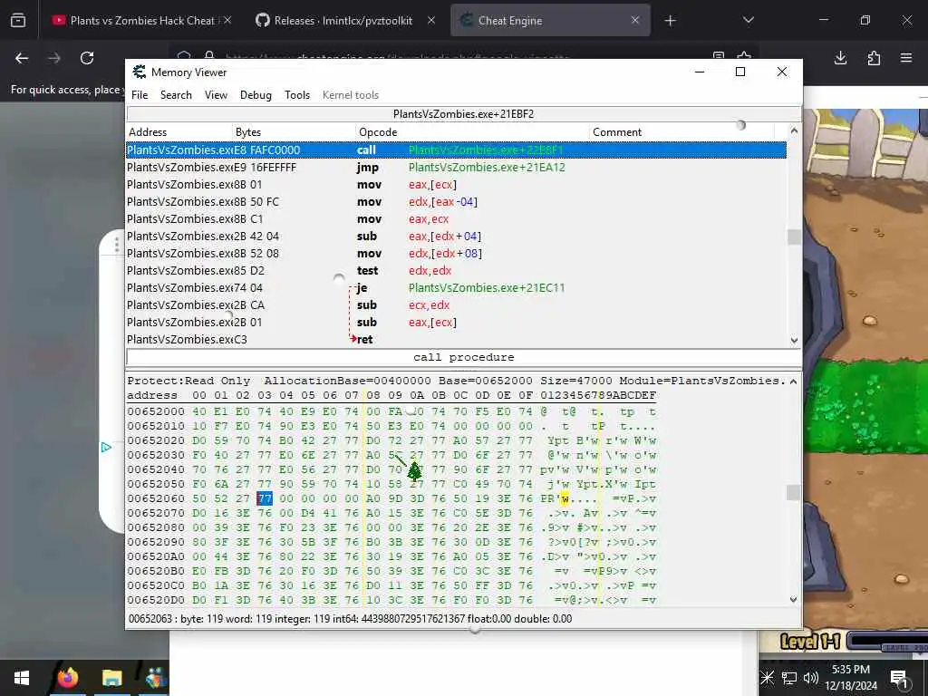Click the Address column header

coord(179,132)
